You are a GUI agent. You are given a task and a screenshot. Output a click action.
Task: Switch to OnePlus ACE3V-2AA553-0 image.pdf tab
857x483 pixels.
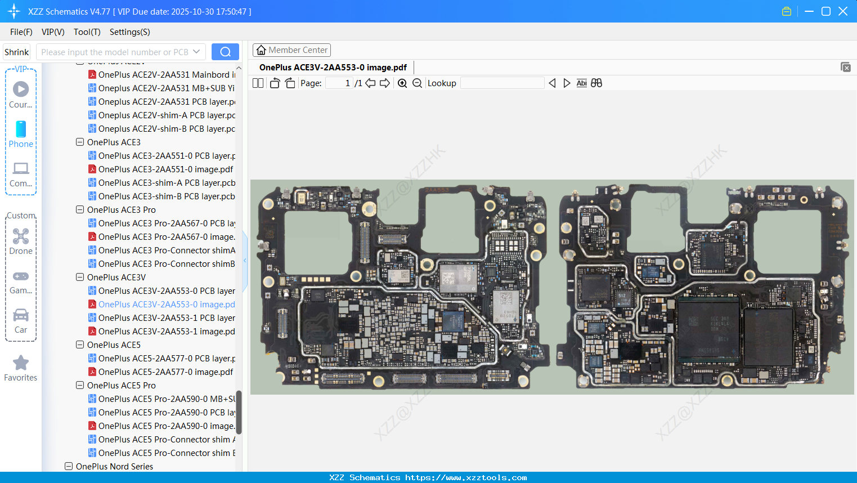coord(333,67)
